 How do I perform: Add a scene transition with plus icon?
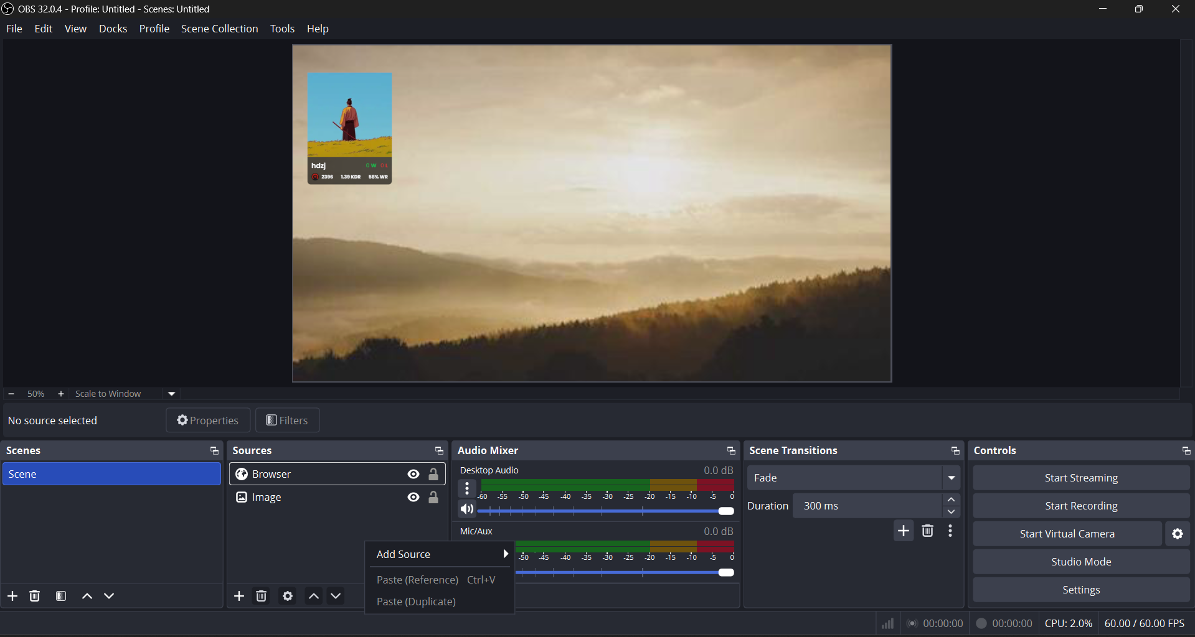tap(904, 531)
